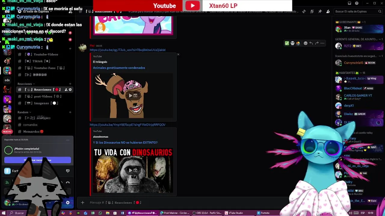The height and width of the screenshot is (216, 385).
Task: Select the Tiktok channel
Action: [x=44, y=61]
